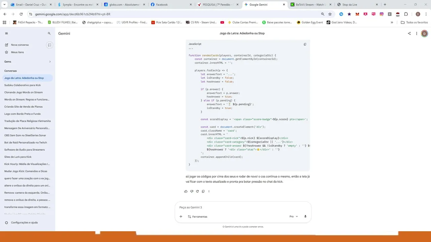Switch to the globo.com browser tab
The width and height of the screenshot is (431, 242).
(124, 5)
